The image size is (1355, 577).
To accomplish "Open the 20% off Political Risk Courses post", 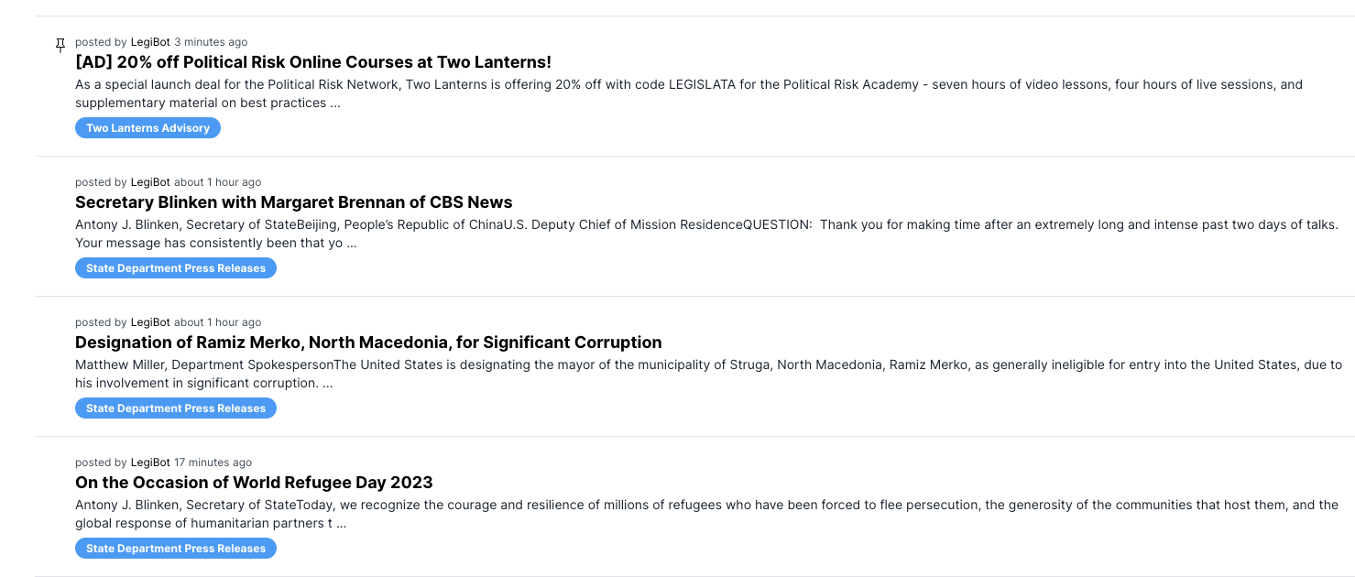I will [313, 62].
